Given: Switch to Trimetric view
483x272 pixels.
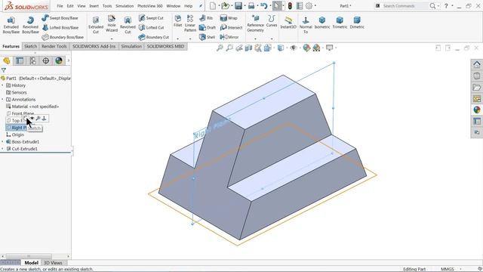Looking at the screenshot, I should pos(340,23).
